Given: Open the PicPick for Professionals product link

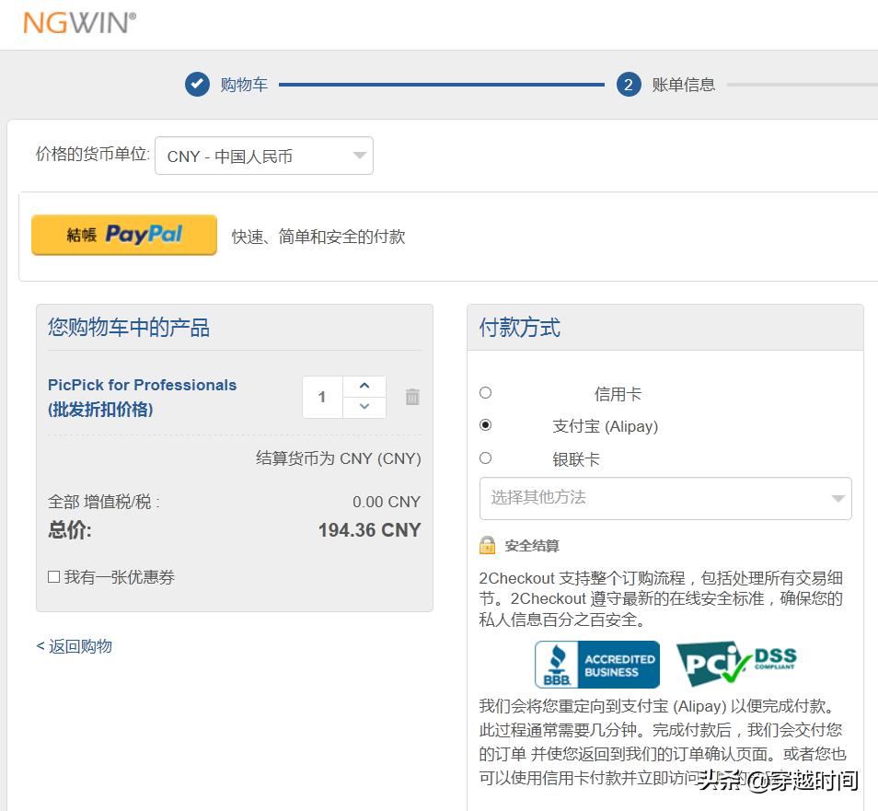Looking at the screenshot, I should [141, 385].
